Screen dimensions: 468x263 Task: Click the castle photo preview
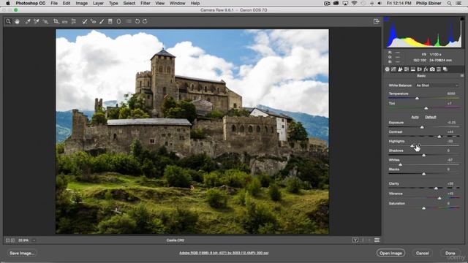pyautogui.click(x=192, y=131)
